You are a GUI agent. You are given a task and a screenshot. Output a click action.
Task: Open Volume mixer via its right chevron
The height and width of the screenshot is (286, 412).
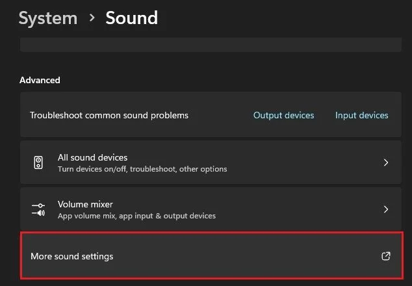[x=385, y=209]
